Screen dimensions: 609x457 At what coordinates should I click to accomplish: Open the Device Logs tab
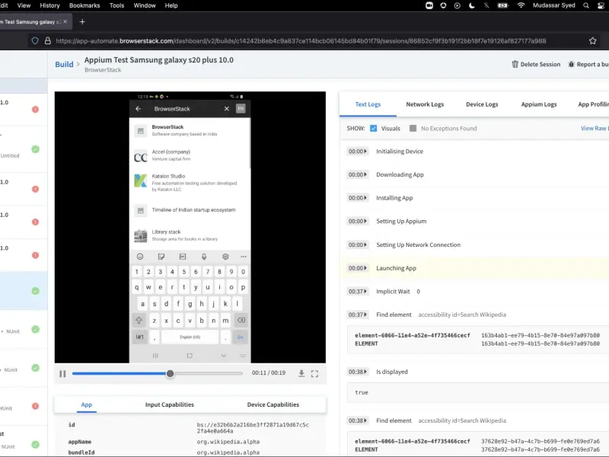[x=482, y=104]
